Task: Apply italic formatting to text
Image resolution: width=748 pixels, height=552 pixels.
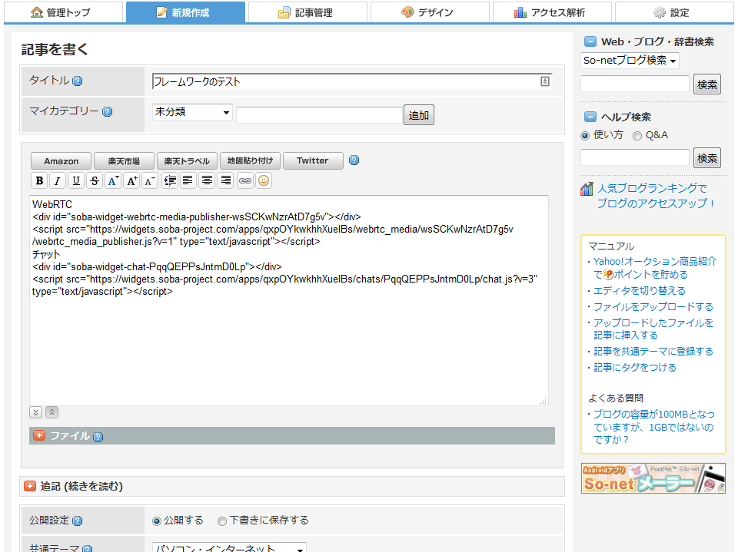Action: click(58, 180)
